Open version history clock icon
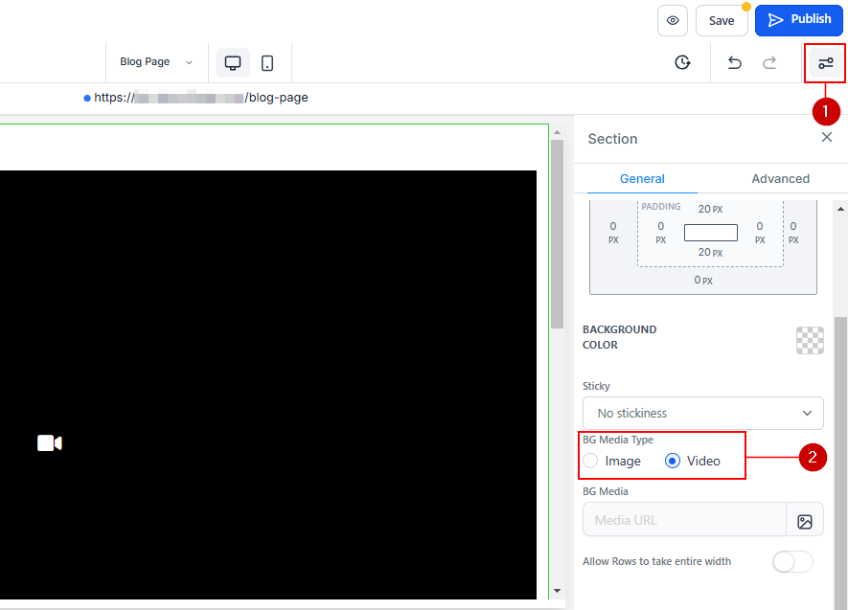848x610 pixels. tap(682, 62)
